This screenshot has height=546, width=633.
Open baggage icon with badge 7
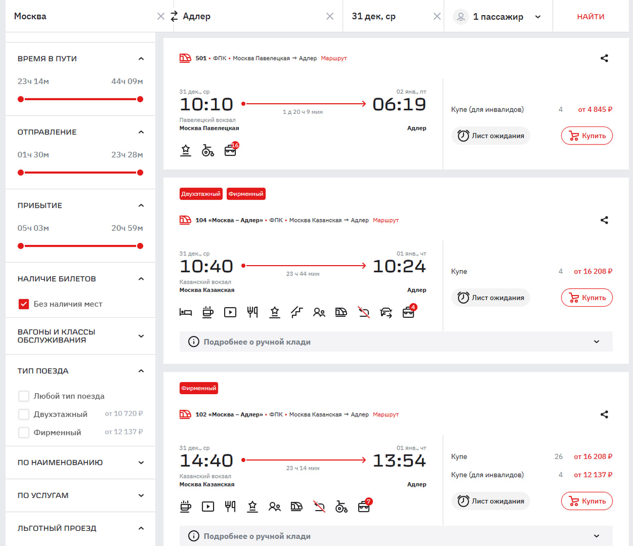tap(365, 505)
